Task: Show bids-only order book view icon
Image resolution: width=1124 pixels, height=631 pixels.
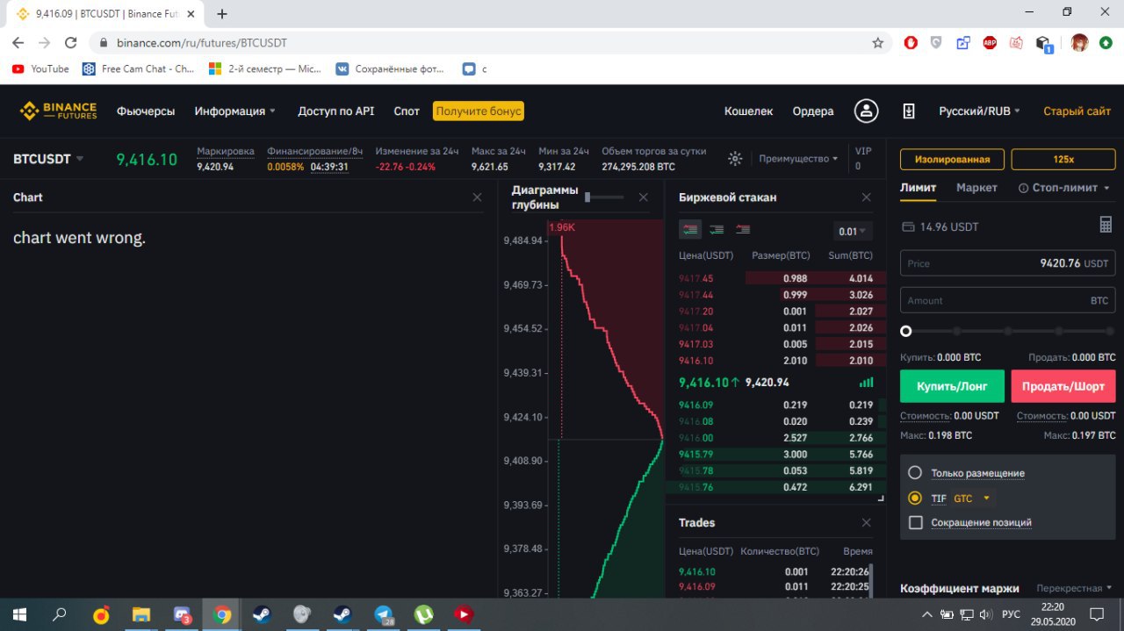Action: pyautogui.click(x=717, y=230)
